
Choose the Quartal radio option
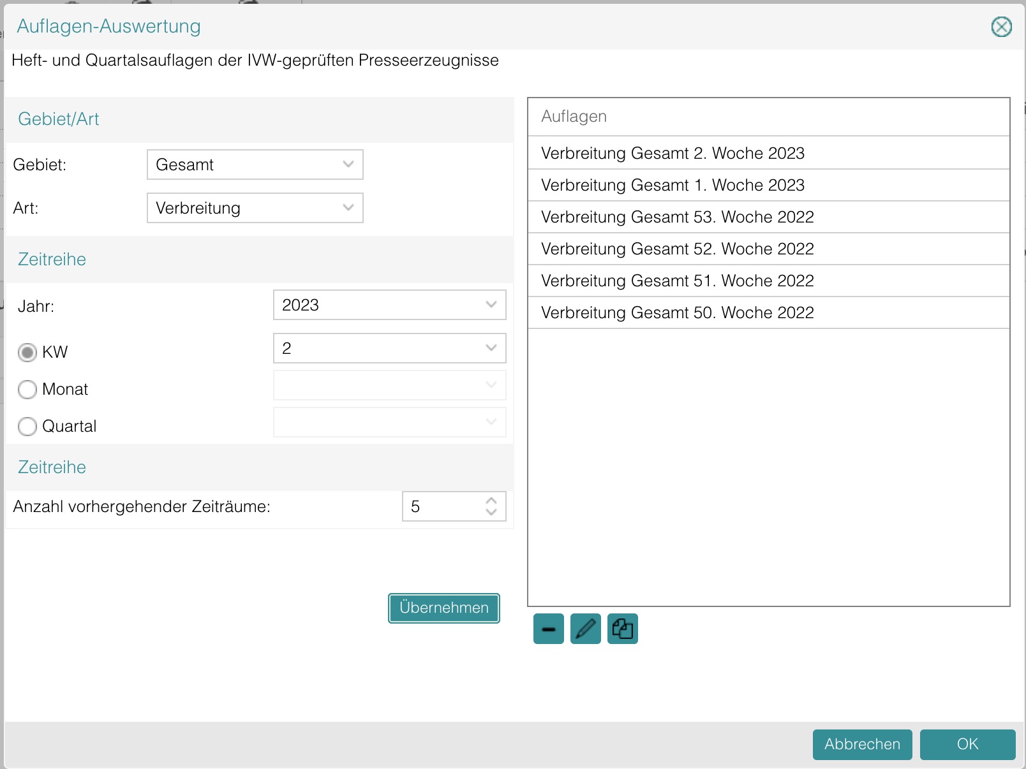coord(27,427)
